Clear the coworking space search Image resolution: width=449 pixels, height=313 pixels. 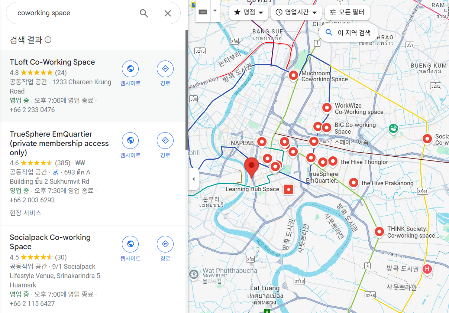click(168, 13)
